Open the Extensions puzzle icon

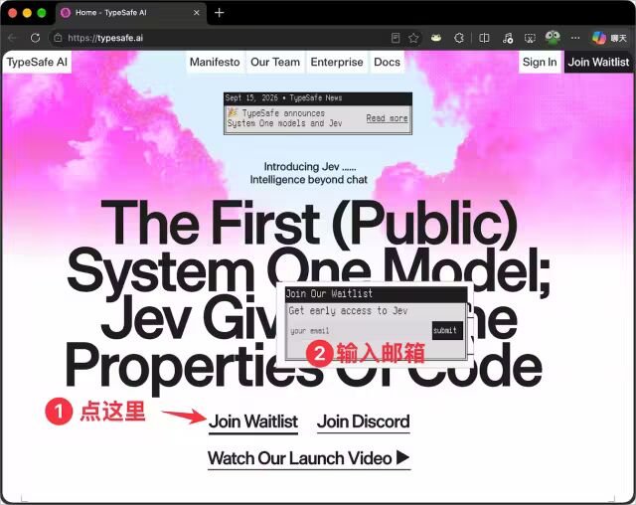[x=459, y=38]
